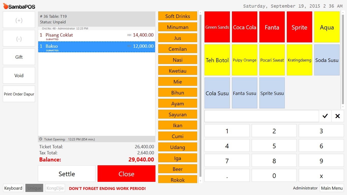347x195 pixels.
Task: Click the clock icon beside Ticket Opening
Action: 41,139
